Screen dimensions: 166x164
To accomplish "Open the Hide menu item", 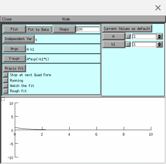I will pos(66,19).
